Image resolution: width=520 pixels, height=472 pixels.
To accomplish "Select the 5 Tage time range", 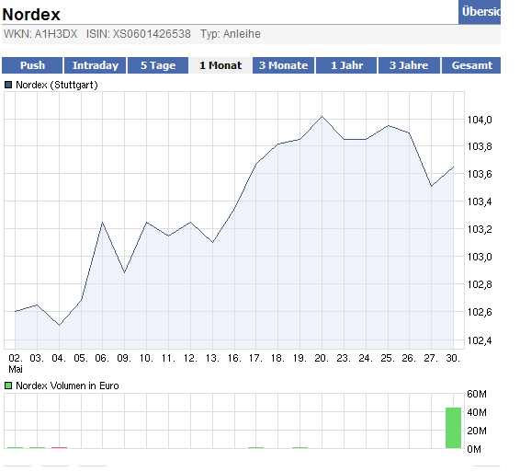I will click(x=158, y=65).
